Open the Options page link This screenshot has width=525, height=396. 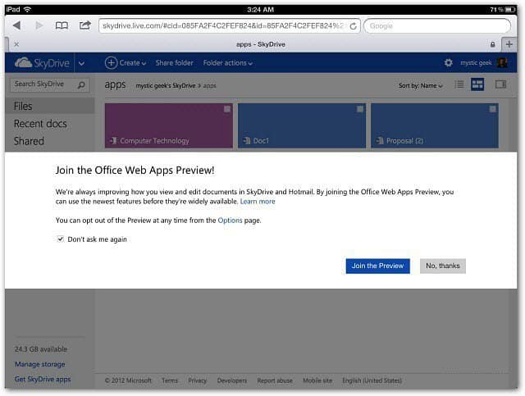tap(230, 221)
